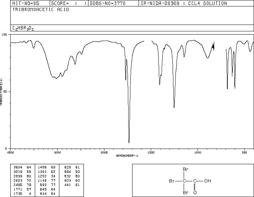The image size is (254, 197).
Task: Click the C2HBr3O2 molecular formula
Action: pos(23,28)
